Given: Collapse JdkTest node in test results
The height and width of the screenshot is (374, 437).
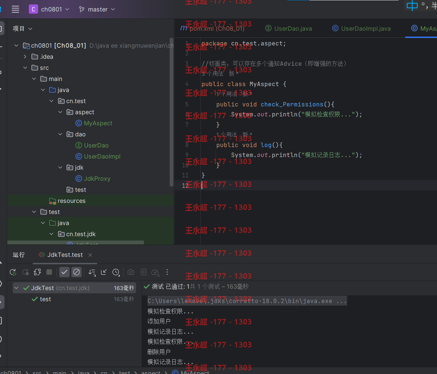Looking at the screenshot, I should click(16, 288).
